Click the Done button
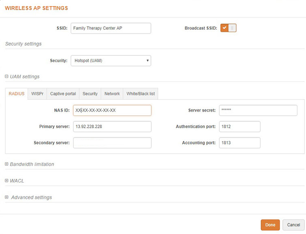 (x=270, y=225)
